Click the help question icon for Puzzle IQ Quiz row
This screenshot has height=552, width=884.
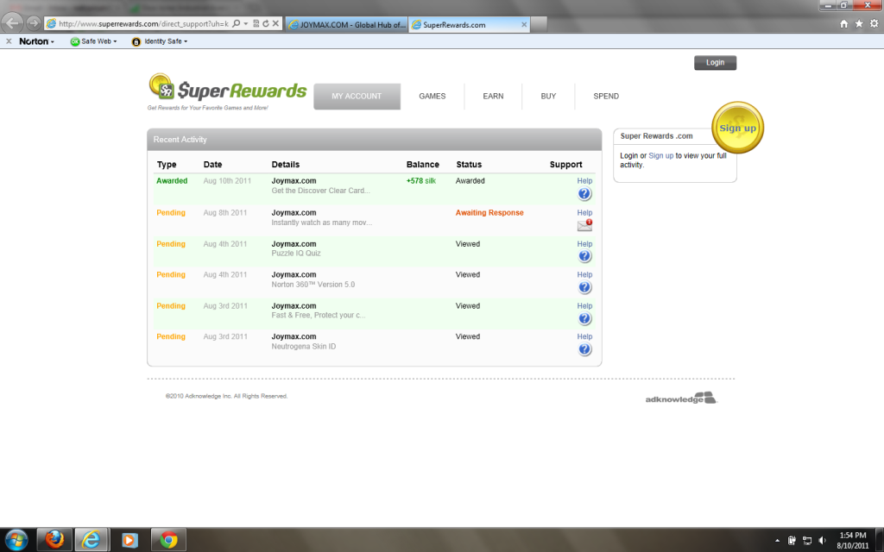pos(584,256)
